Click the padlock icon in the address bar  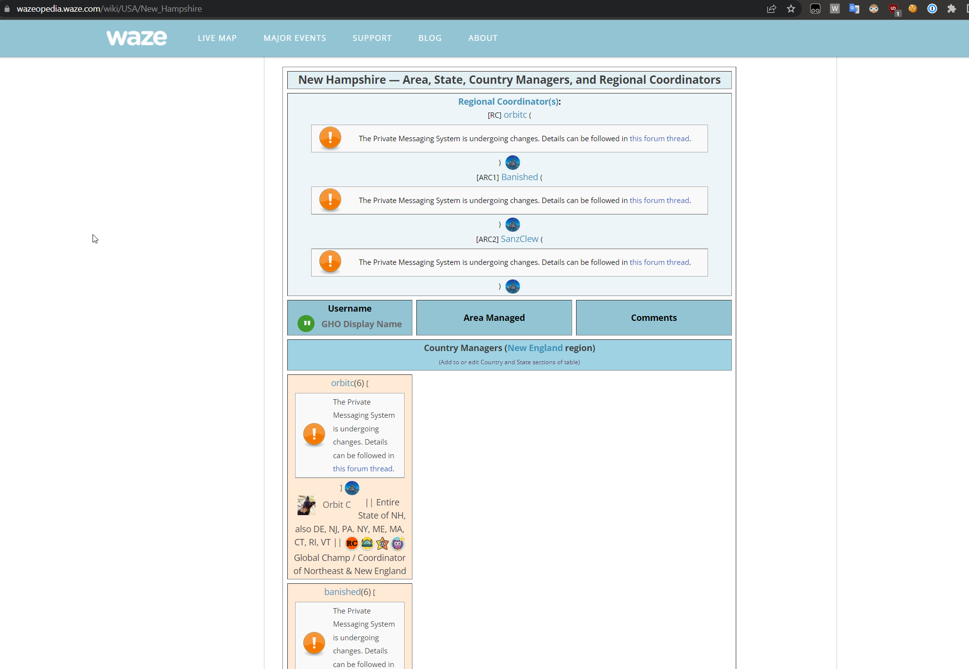(x=7, y=8)
